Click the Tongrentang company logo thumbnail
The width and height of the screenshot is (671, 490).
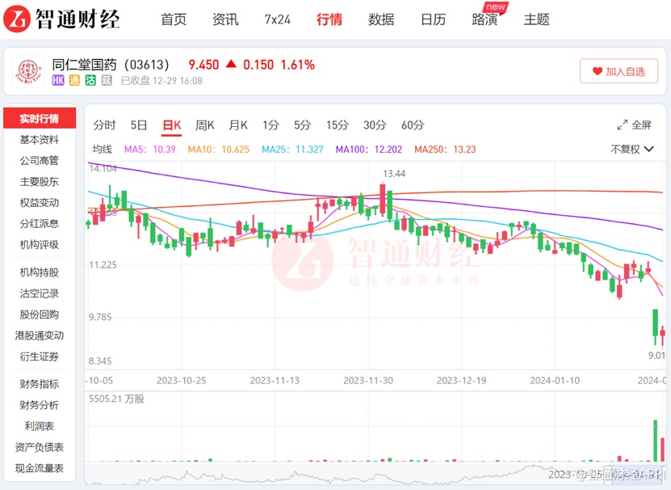point(28,72)
